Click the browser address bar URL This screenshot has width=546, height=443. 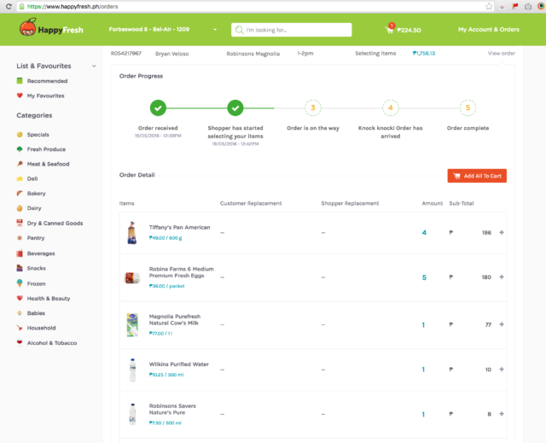click(x=73, y=6)
